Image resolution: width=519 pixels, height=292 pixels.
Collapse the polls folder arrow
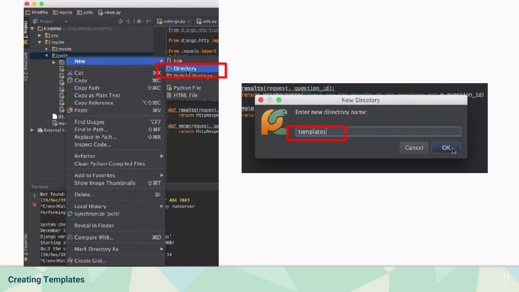47,56
